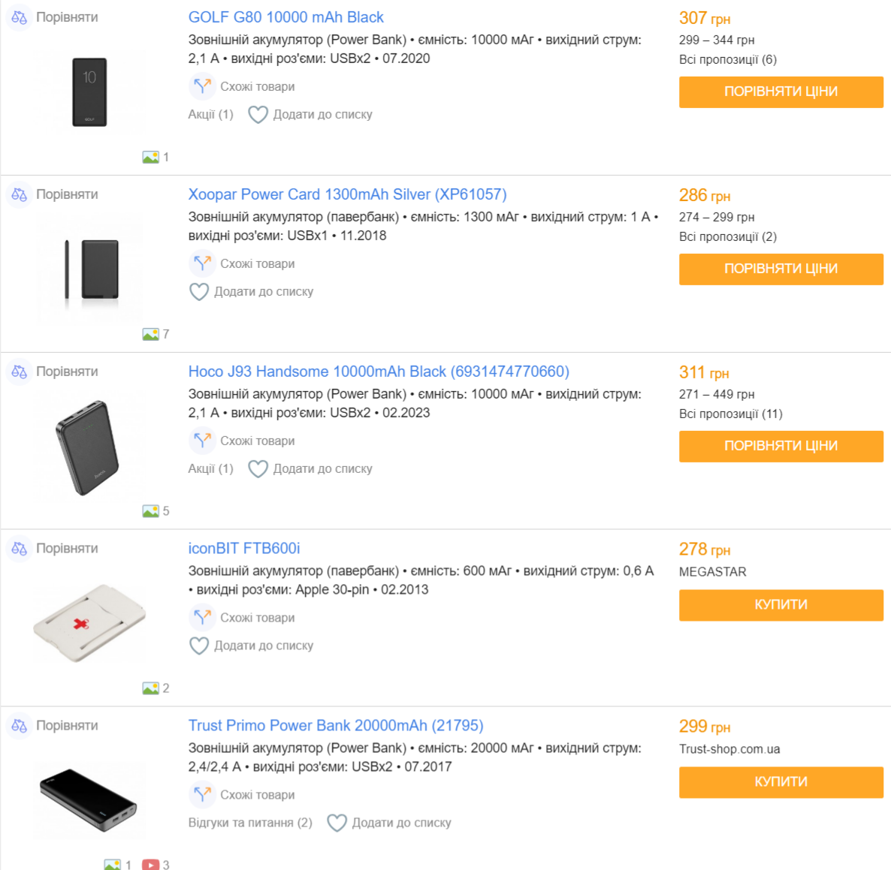Toggle Порівняти for Xoopar Power Card
Screen dimensions: 891x870
click(67, 194)
